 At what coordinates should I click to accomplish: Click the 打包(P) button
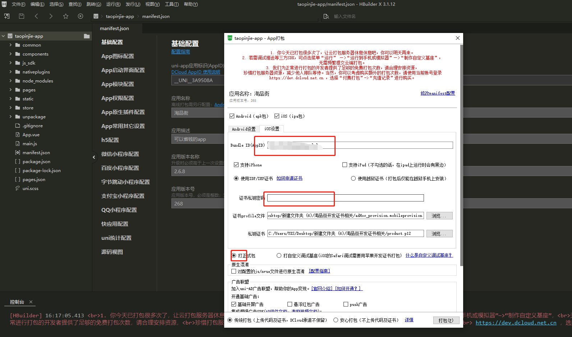click(x=446, y=321)
